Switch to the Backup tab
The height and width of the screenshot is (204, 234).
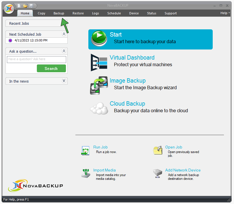(x=59, y=13)
